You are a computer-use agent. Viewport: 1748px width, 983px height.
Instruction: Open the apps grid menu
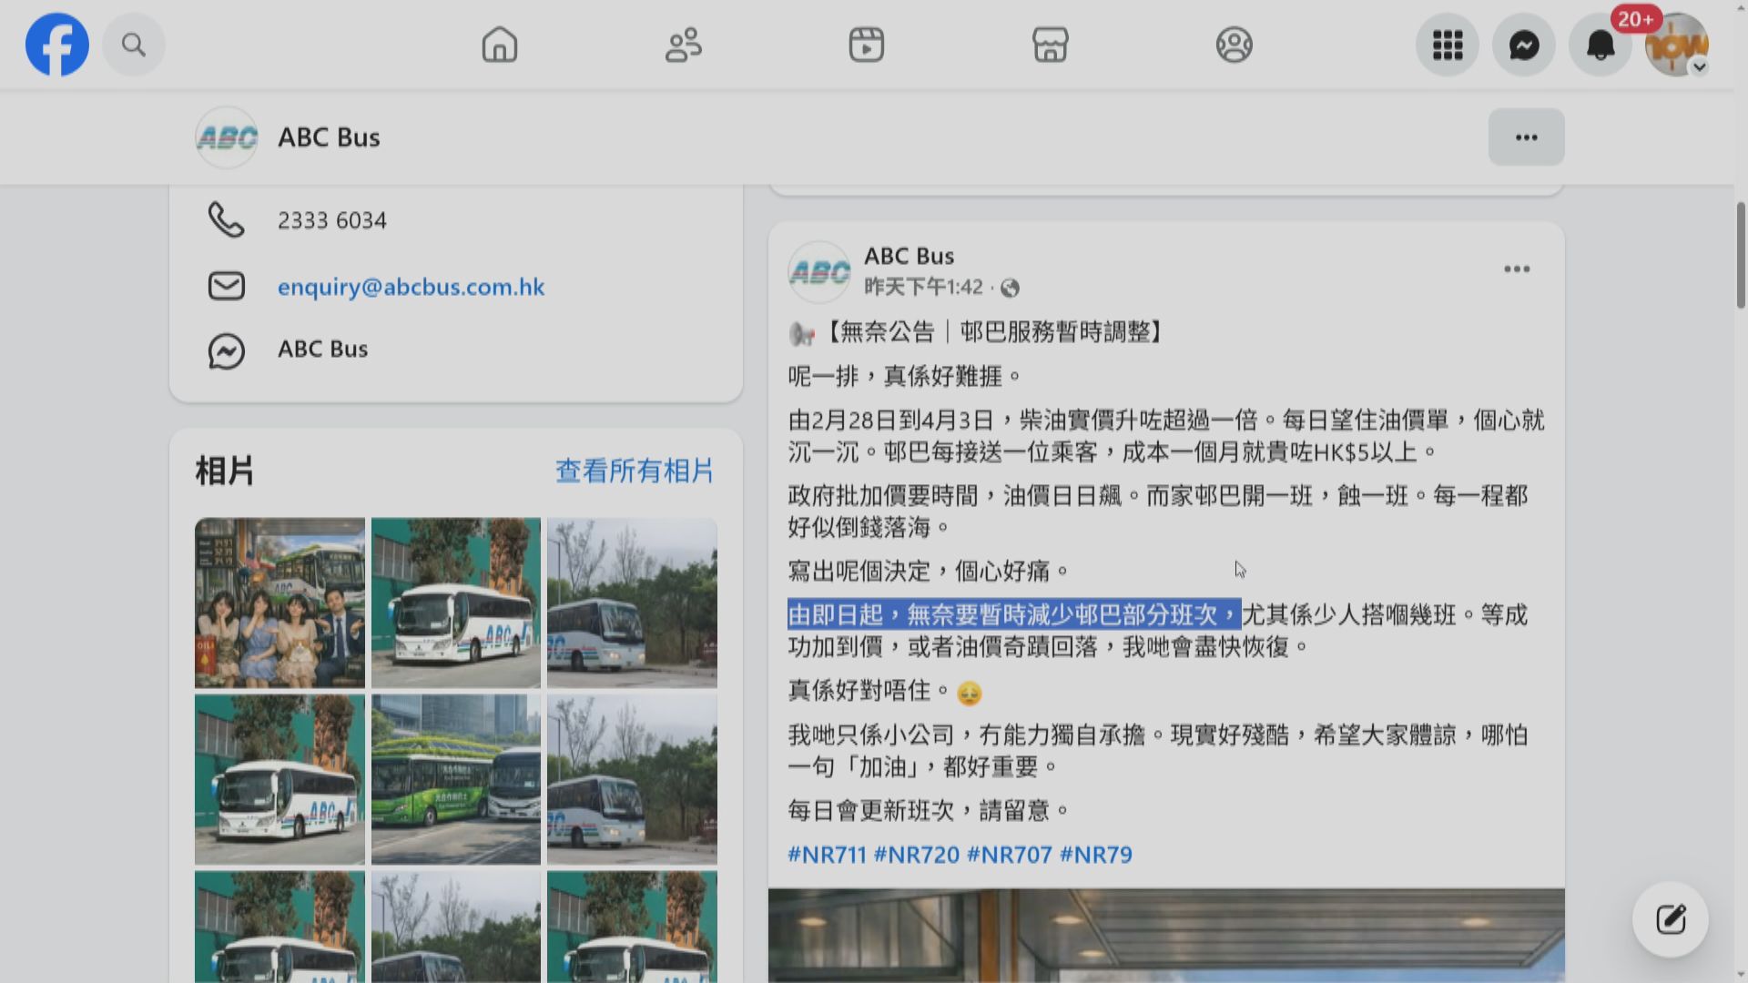point(1447,45)
